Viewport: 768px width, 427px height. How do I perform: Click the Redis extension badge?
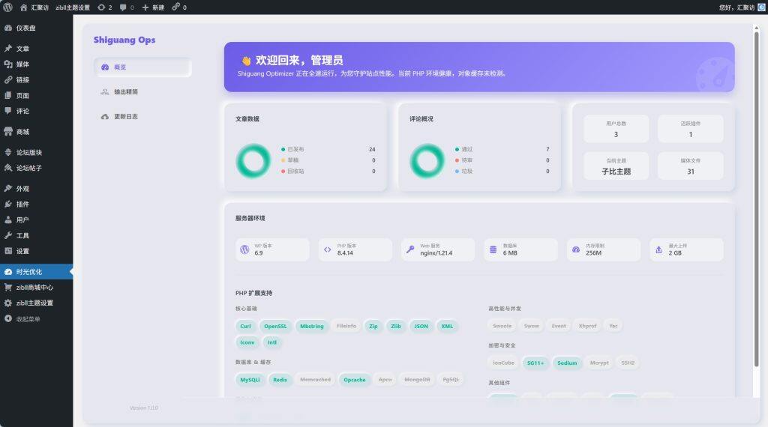tap(280, 380)
